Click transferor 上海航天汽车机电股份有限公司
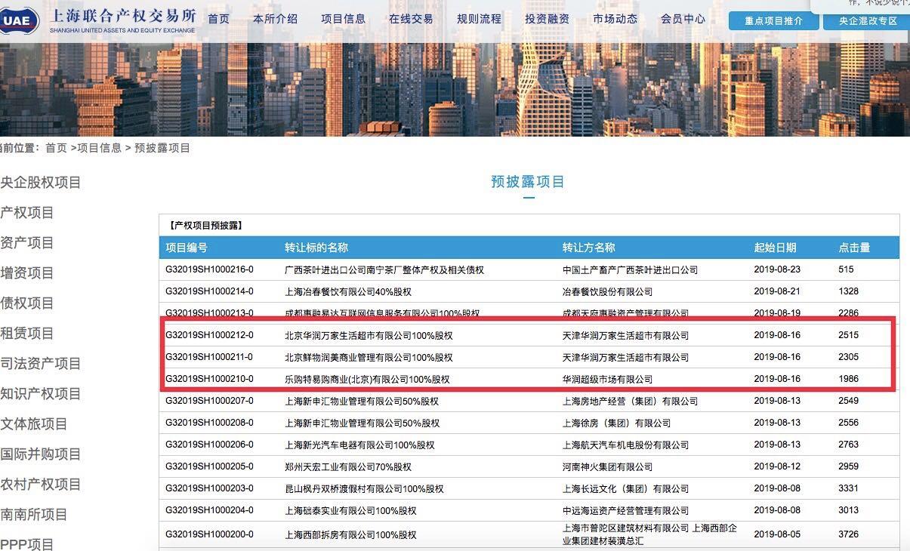This screenshot has width=910, height=551. (x=625, y=445)
